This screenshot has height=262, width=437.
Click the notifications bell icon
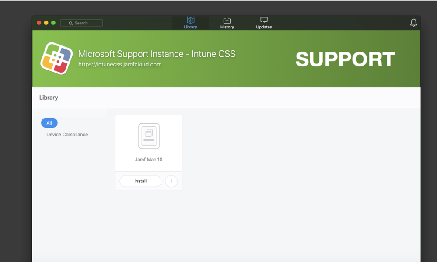[x=413, y=23]
